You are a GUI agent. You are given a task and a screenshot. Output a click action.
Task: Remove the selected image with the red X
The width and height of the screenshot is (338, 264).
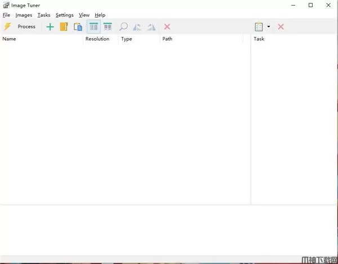[167, 27]
